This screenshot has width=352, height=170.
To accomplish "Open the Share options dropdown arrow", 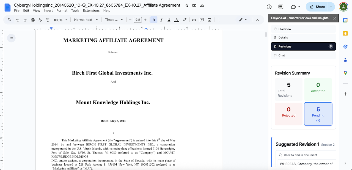I will tap(331, 7).
